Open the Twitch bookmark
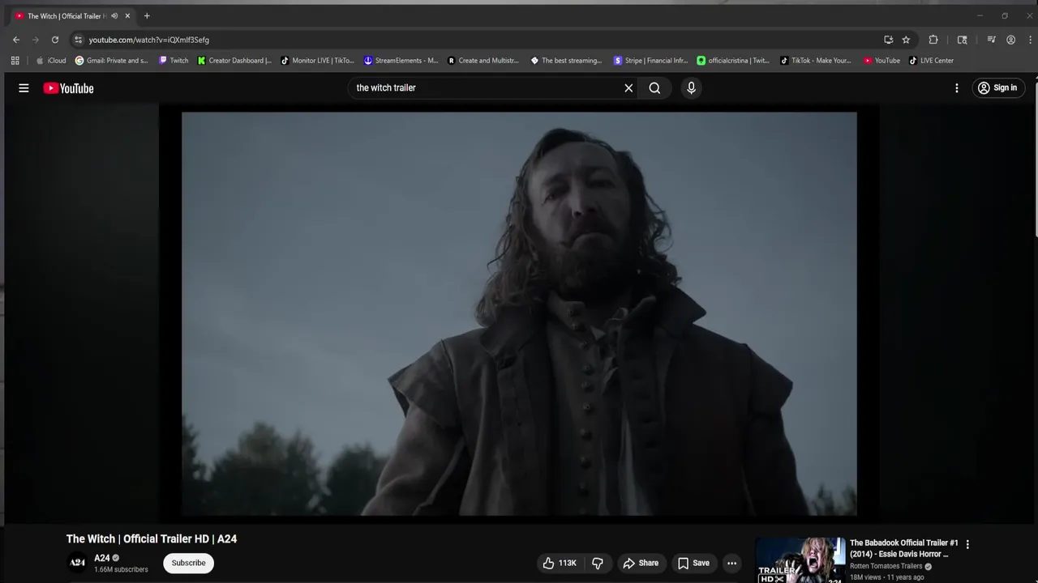1038x583 pixels. click(174, 61)
